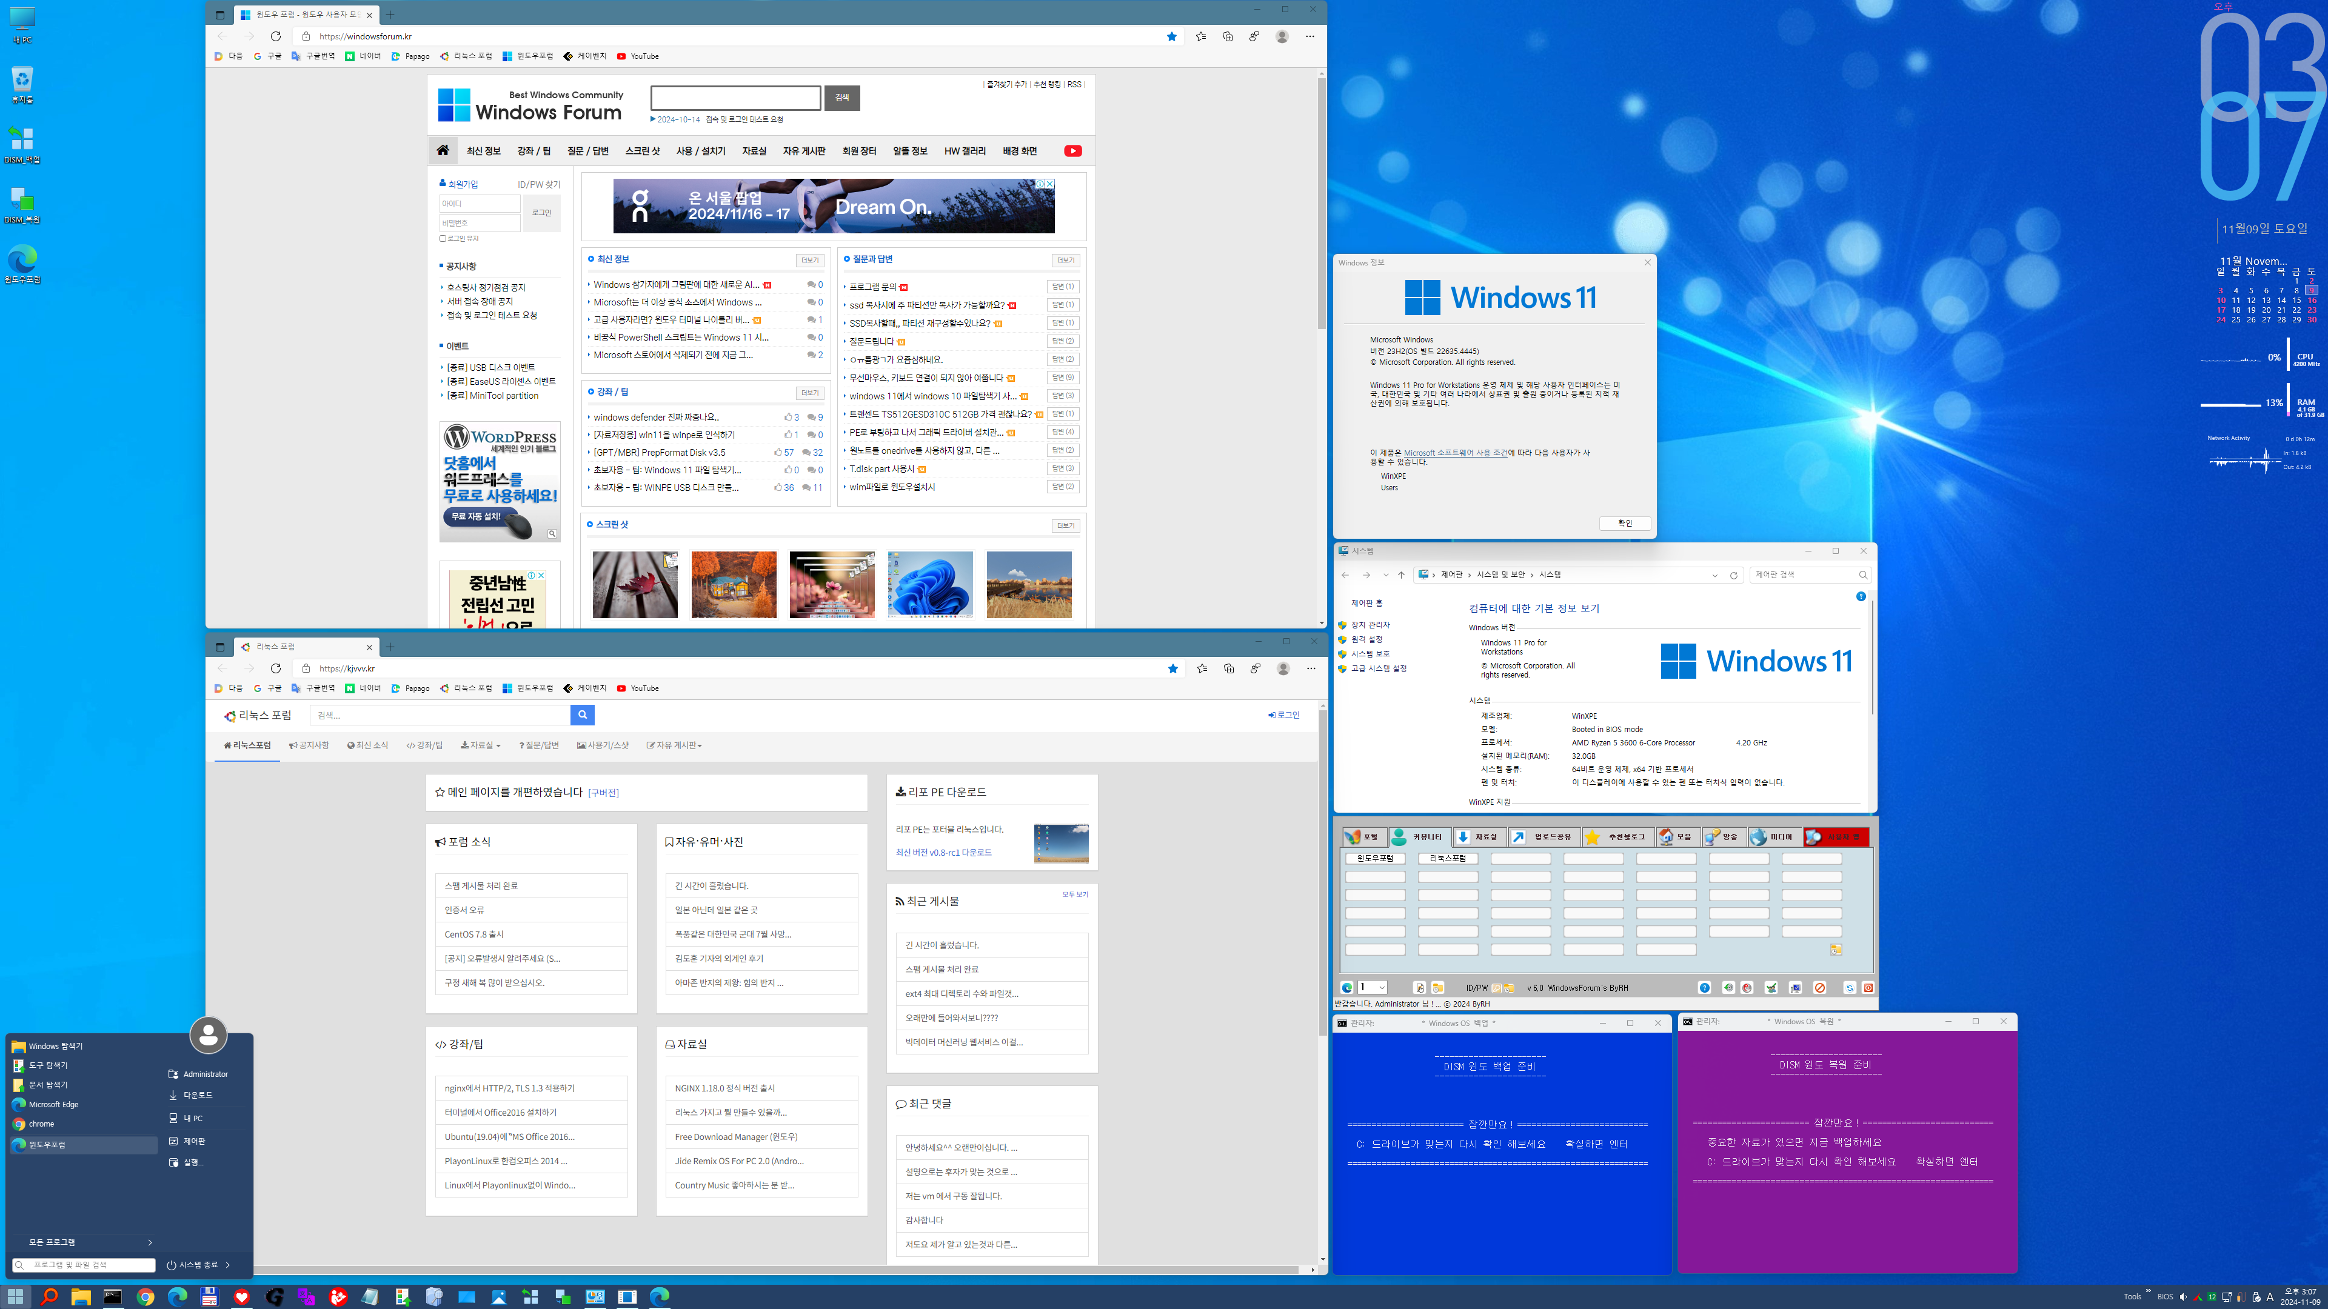Open the Windows 11 logo screenshot thumbnail
The image size is (2328, 1309).
(930, 584)
